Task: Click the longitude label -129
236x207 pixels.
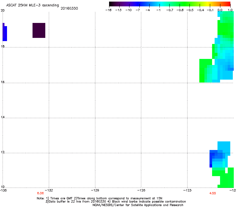Action: (x=95, y=190)
